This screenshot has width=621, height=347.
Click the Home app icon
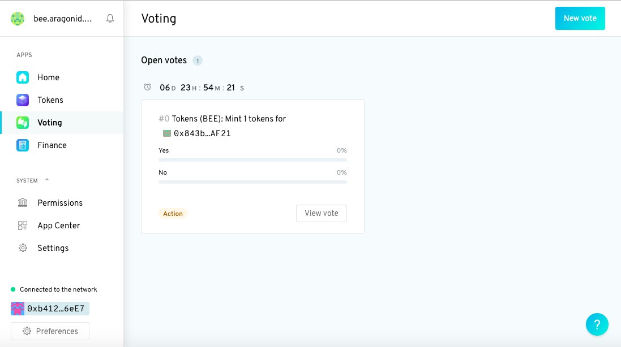point(23,77)
